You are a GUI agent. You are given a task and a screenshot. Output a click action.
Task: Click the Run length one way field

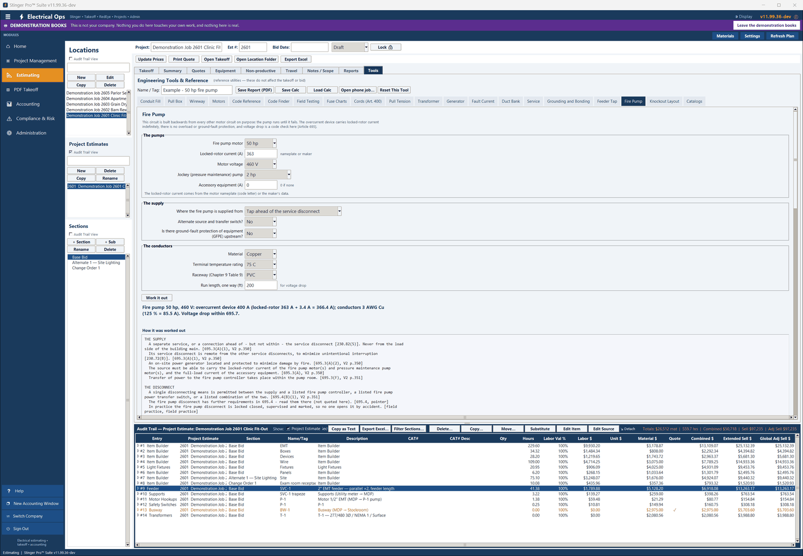pyautogui.click(x=261, y=285)
